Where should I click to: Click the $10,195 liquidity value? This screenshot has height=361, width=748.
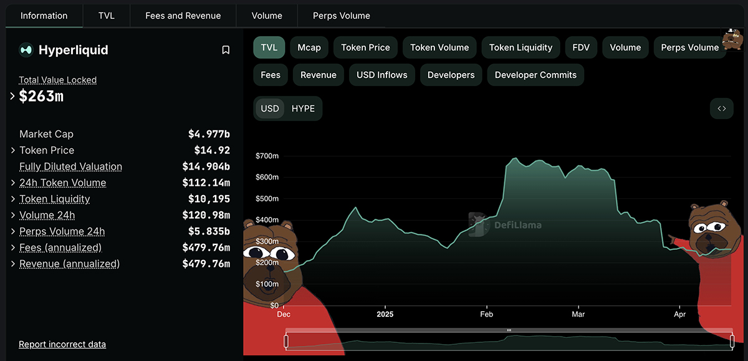[209, 199]
